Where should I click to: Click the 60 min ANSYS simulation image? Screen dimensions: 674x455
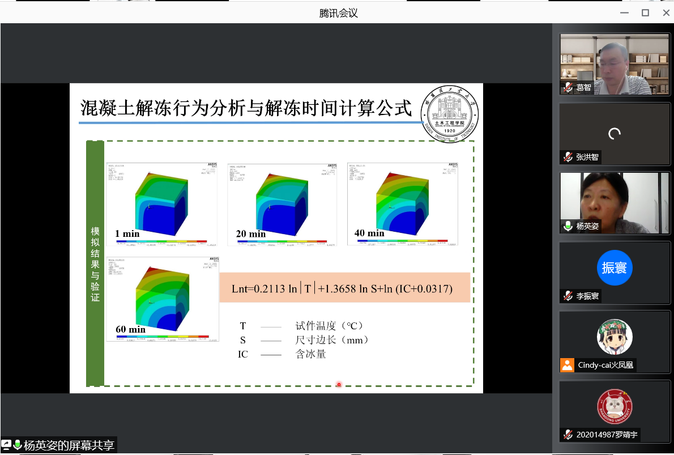(x=163, y=299)
